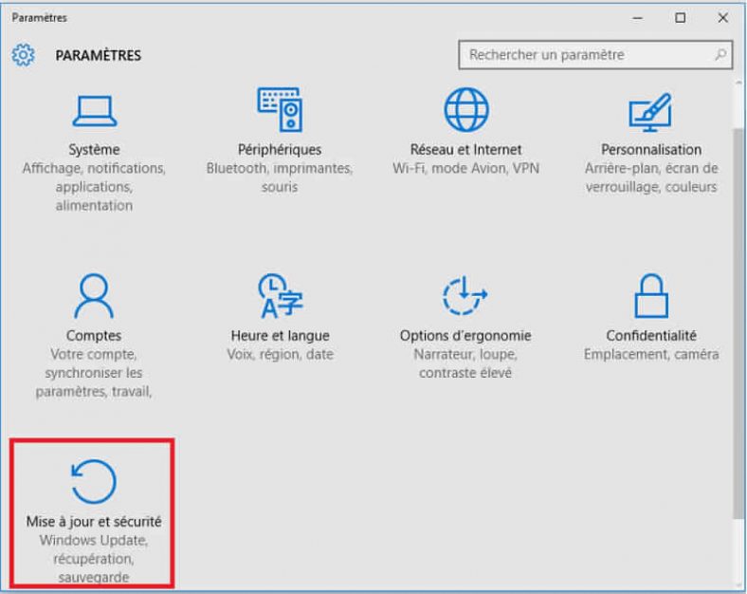Click the 'Arrière-plan, écran de verrouillage' description

(x=651, y=177)
